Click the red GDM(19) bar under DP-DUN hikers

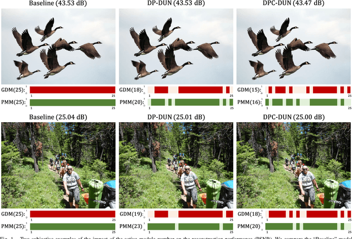point(190,214)
